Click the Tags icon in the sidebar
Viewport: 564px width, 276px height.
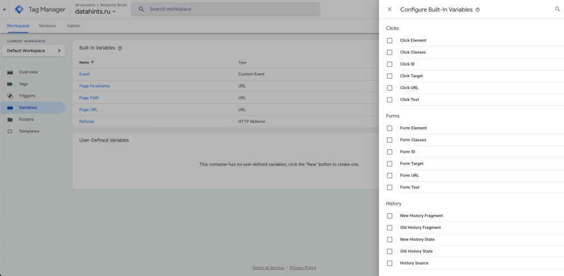10,84
